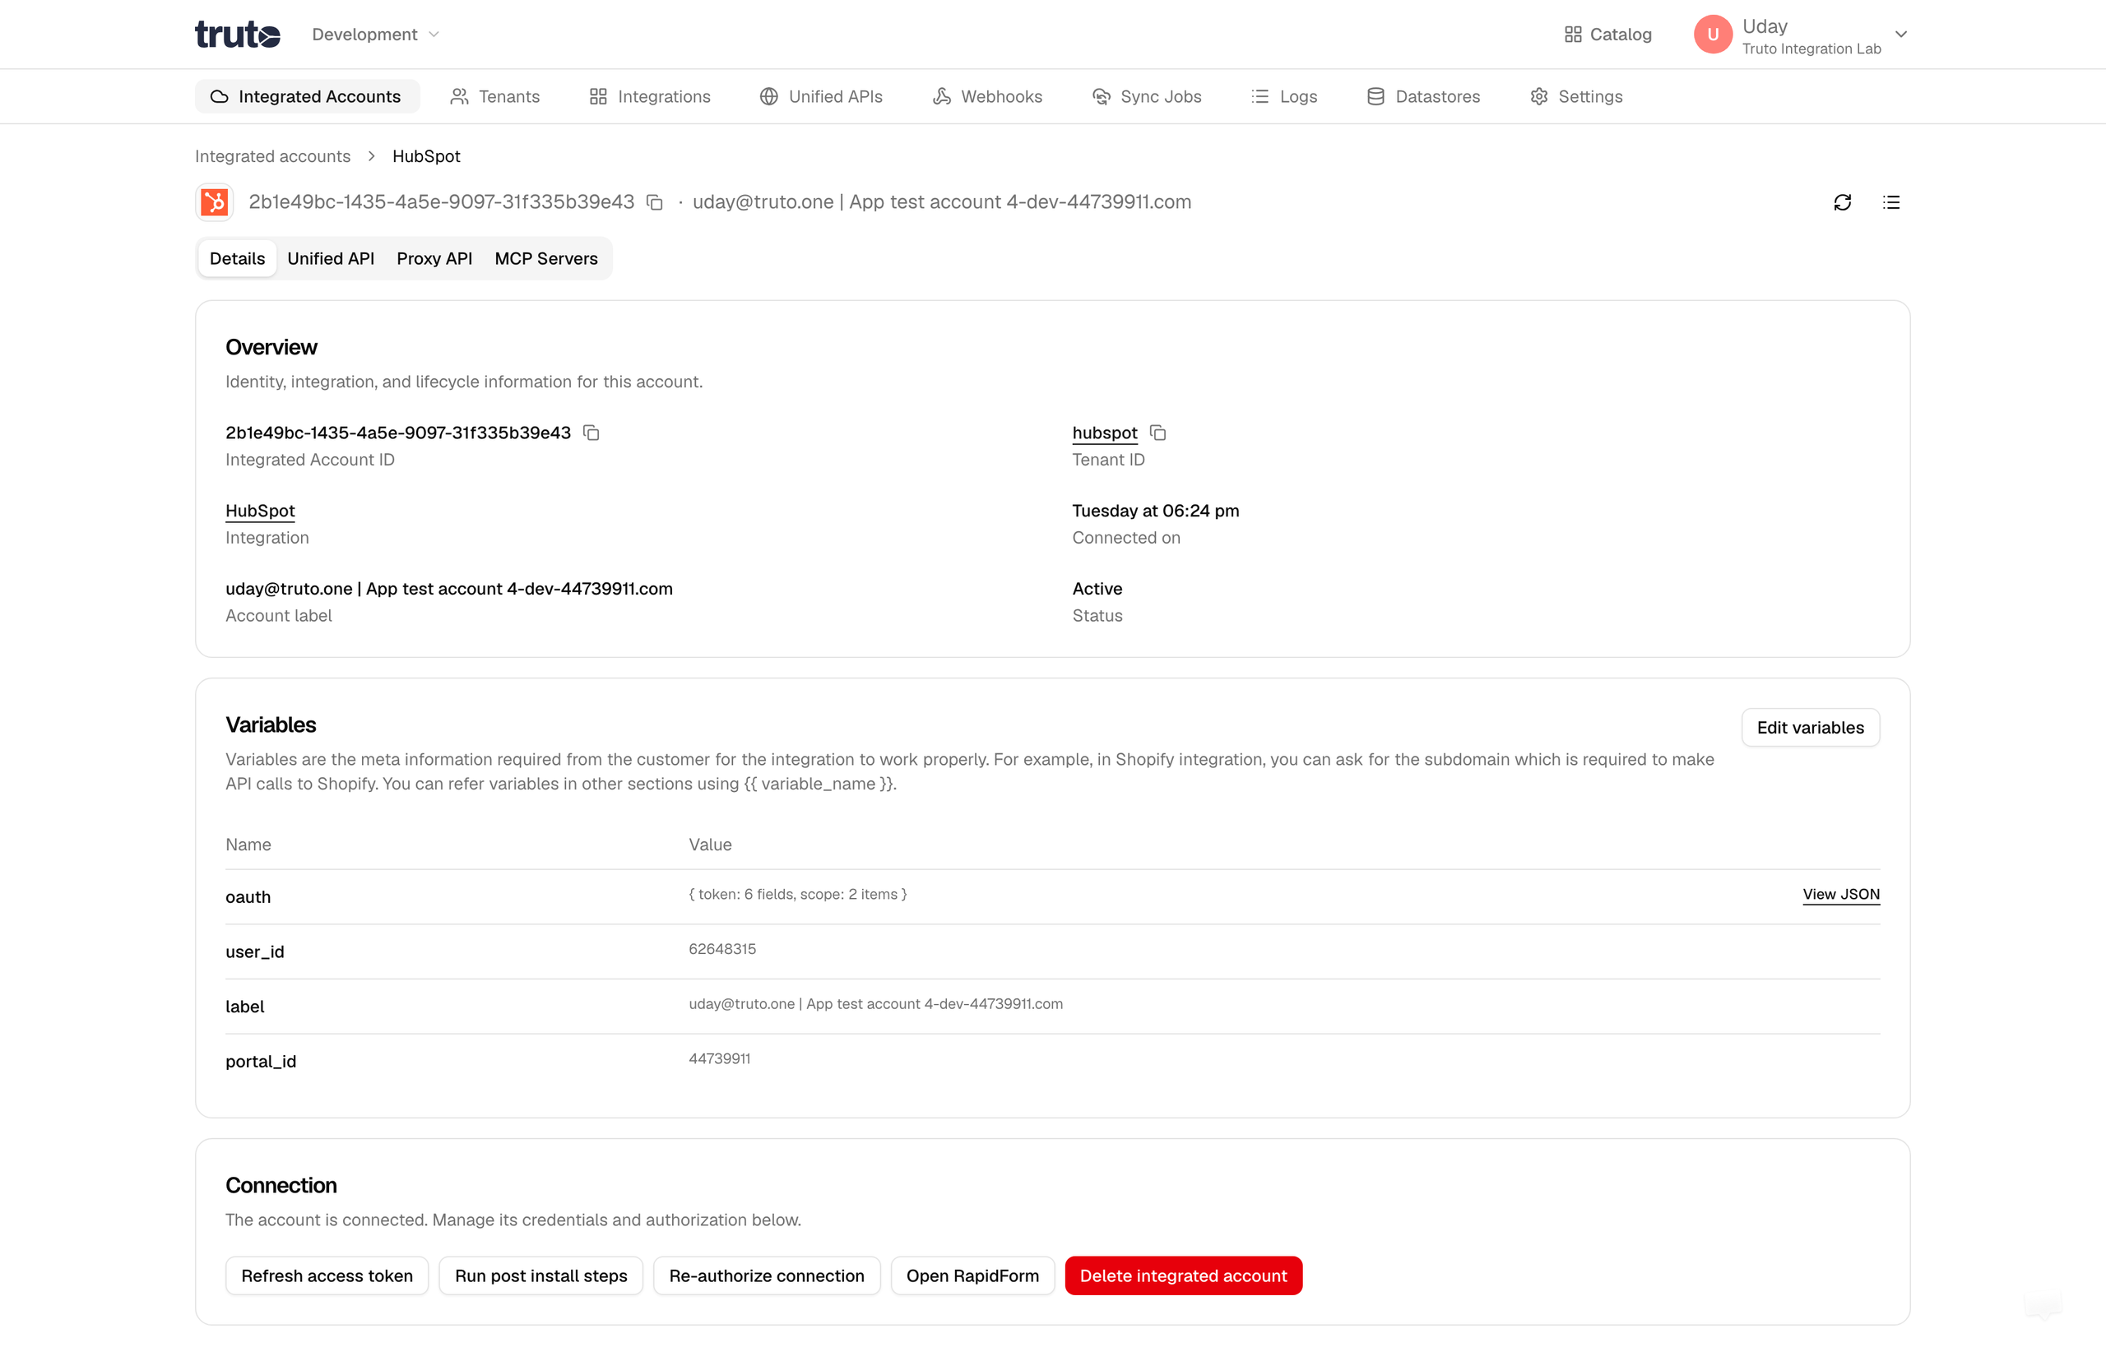This screenshot has height=1361, width=2106.
Task: Click the Account label value in Overview
Action: [x=449, y=589]
